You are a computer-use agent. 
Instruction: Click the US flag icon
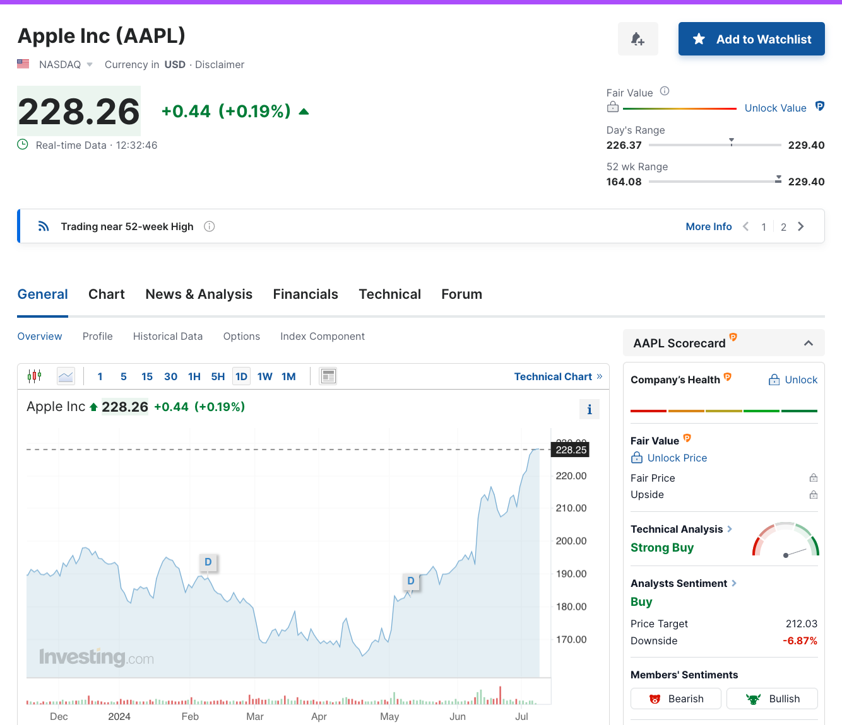click(x=23, y=64)
